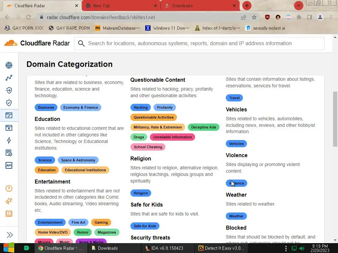Select the domain check window icon in sidebar

[x=9, y=115]
